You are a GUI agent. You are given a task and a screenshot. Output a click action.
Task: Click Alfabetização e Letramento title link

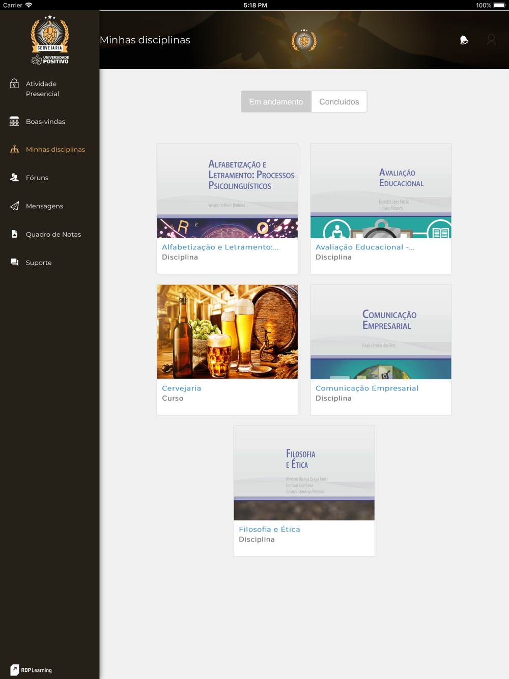[x=220, y=247]
